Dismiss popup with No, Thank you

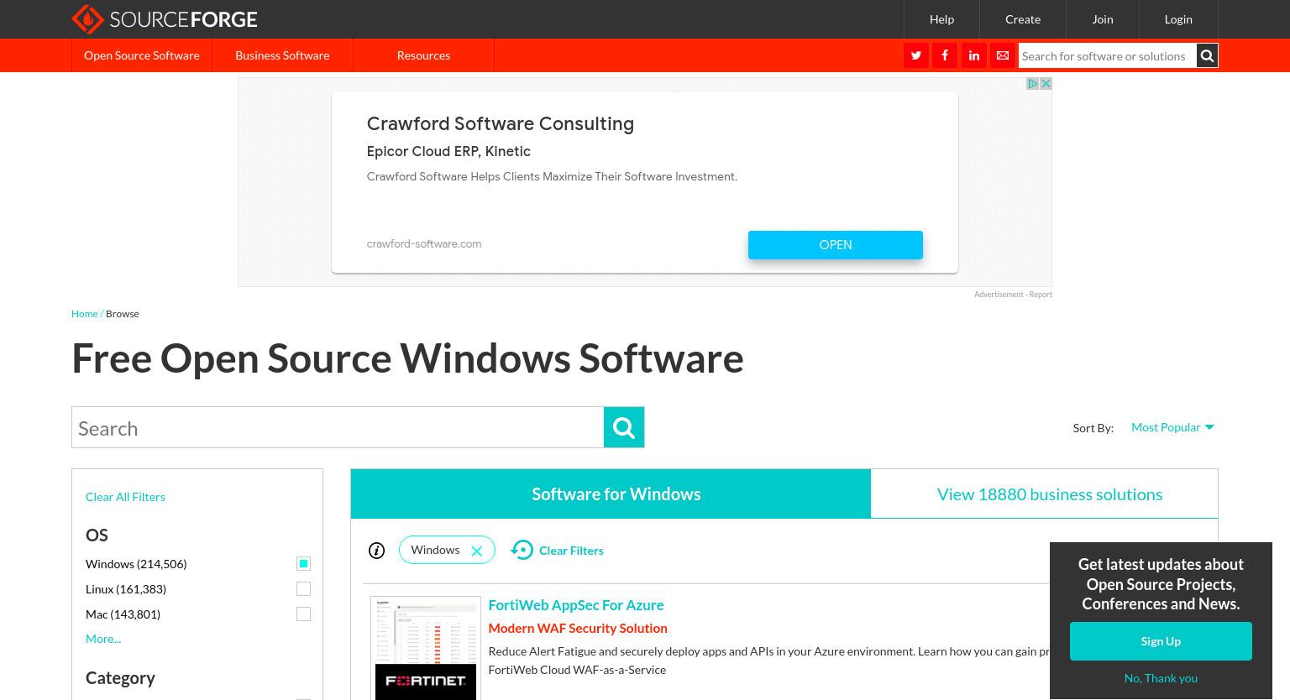point(1161,678)
